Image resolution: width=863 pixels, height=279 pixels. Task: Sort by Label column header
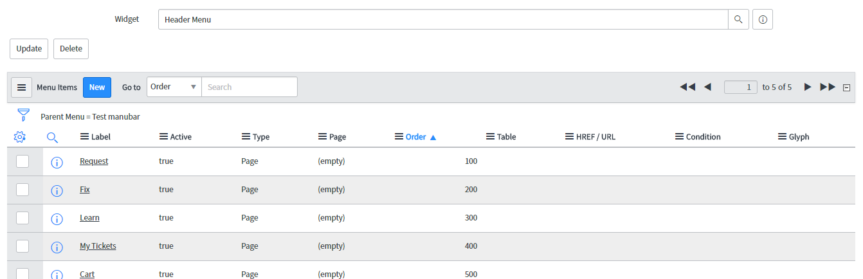[x=101, y=136]
